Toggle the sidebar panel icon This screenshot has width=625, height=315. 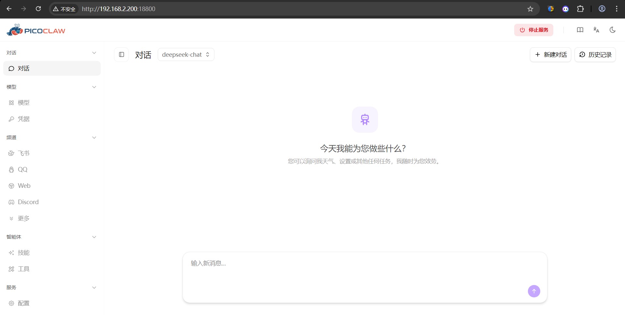(122, 54)
